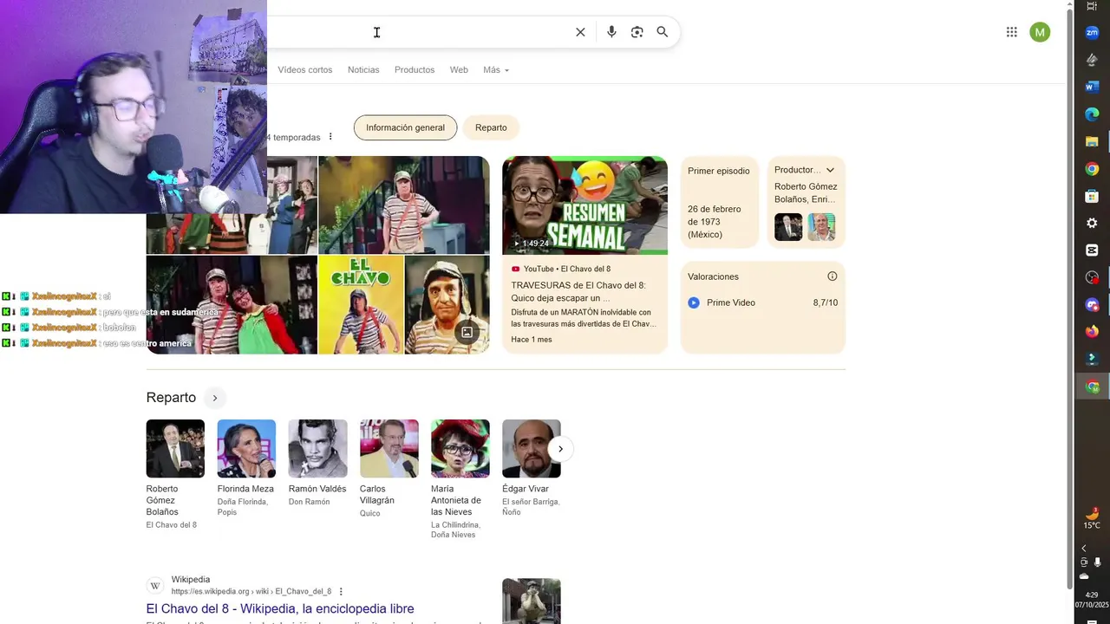Open CapCut from the taskbar
The width and height of the screenshot is (1110, 624).
1092,250
